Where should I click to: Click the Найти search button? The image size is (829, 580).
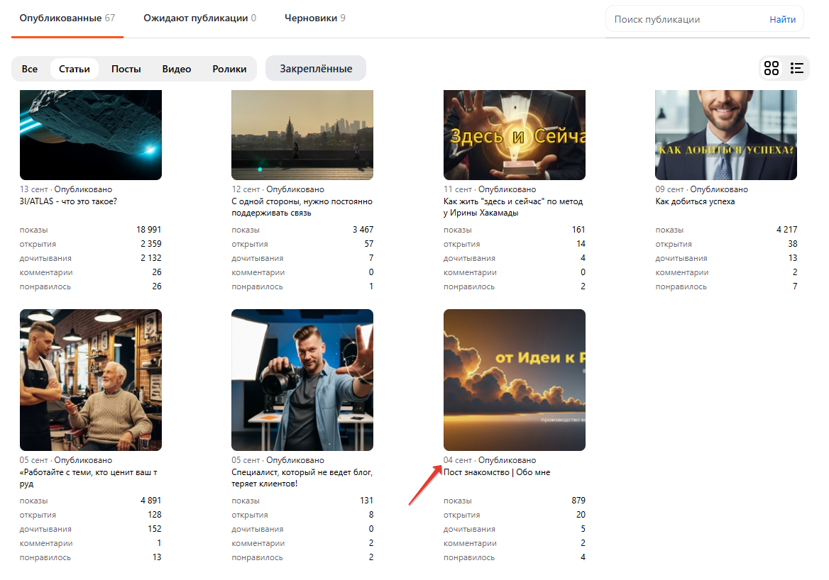click(x=782, y=20)
